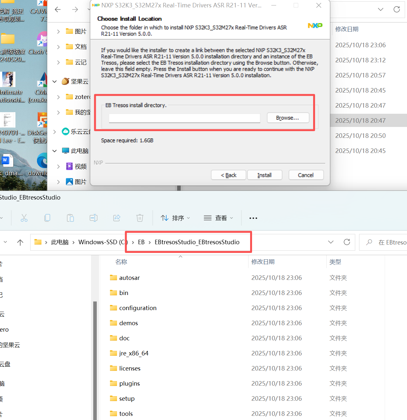Viewport: 407px width, 420px height.
Task: Click the Forward arrow in upper Explorer window
Action: (x=75, y=10)
